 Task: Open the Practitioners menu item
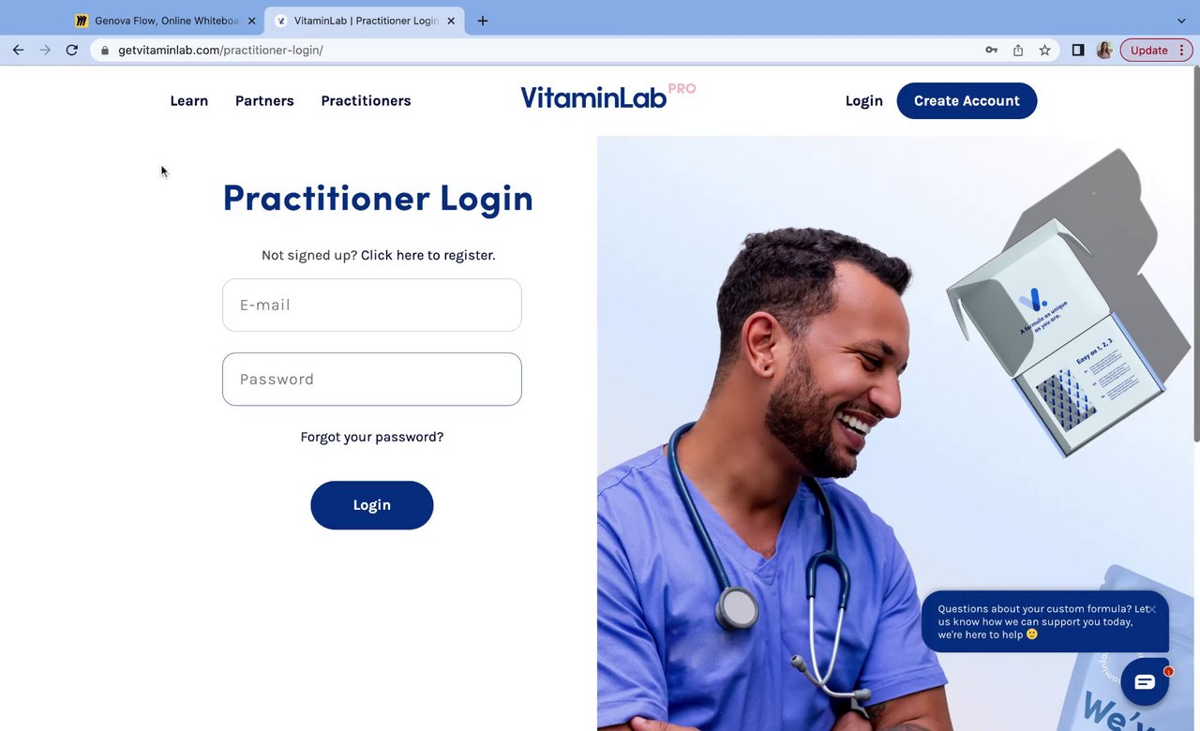pos(366,101)
